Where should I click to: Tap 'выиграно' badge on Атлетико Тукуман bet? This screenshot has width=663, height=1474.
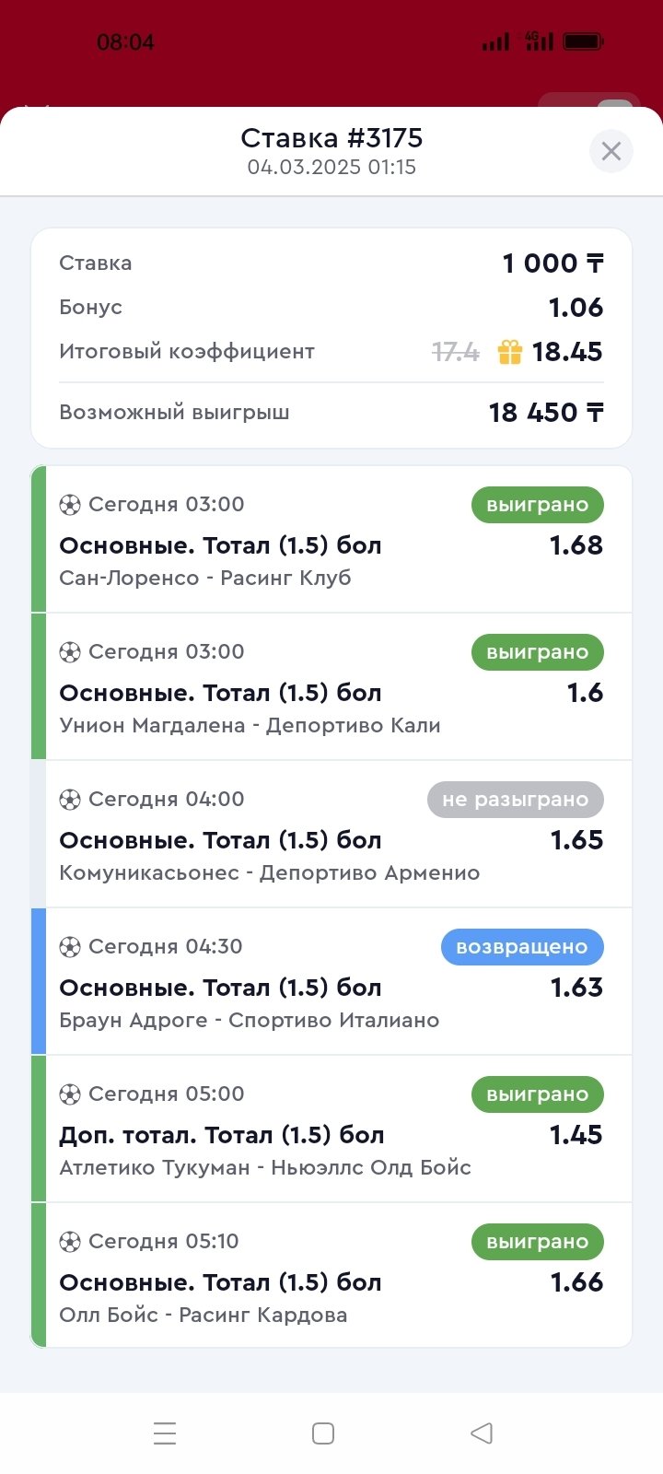click(x=537, y=1094)
